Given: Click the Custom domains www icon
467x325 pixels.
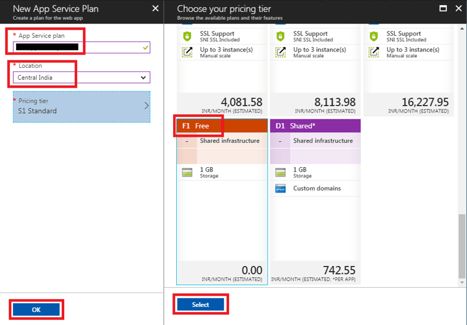Looking at the screenshot, I should (280, 188).
